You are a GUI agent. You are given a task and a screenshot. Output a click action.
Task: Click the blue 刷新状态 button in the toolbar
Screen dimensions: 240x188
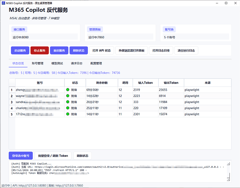[x=79, y=50]
